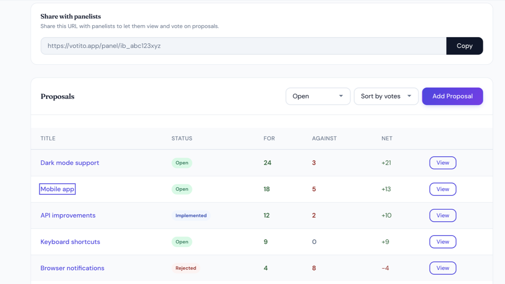Open the Sort by votes dropdown
Screen dimensions: 505x284
pos(386,96)
